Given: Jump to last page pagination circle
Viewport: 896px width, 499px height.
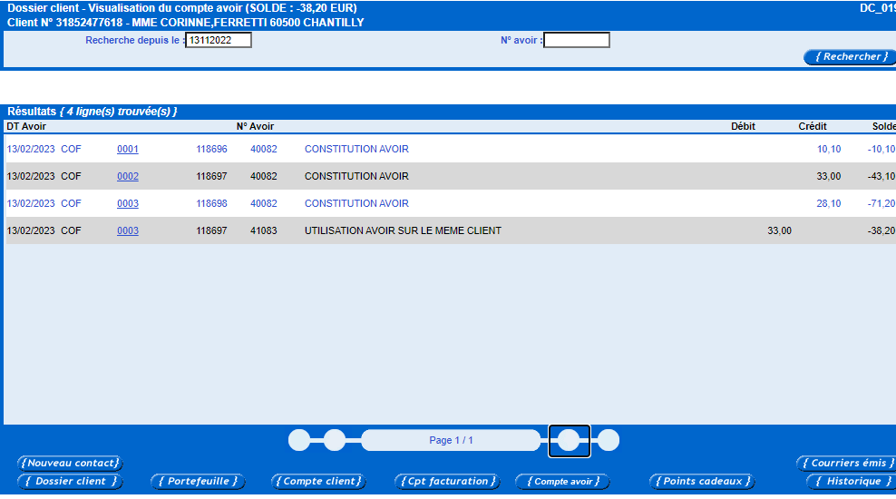Looking at the screenshot, I should click(x=608, y=440).
